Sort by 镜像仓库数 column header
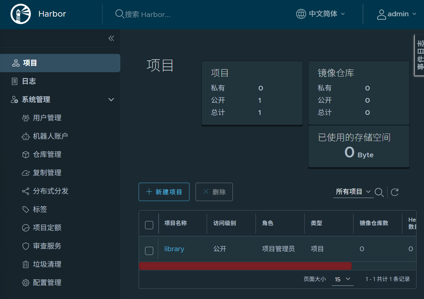 (374, 223)
